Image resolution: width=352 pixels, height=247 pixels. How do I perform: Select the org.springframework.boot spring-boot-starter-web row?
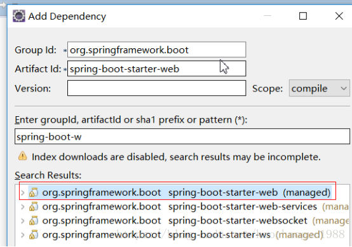[x=180, y=192]
